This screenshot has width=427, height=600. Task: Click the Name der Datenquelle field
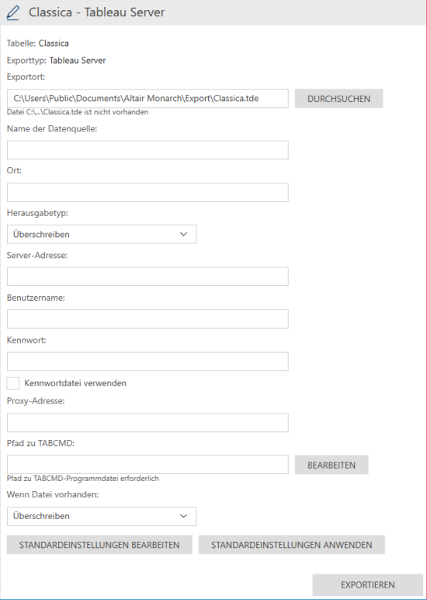click(148, 150)
